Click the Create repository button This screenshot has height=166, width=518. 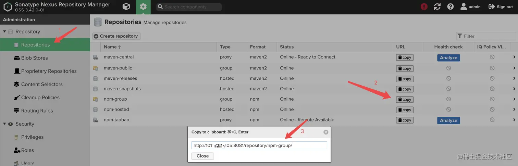click(x=116, y=36)
